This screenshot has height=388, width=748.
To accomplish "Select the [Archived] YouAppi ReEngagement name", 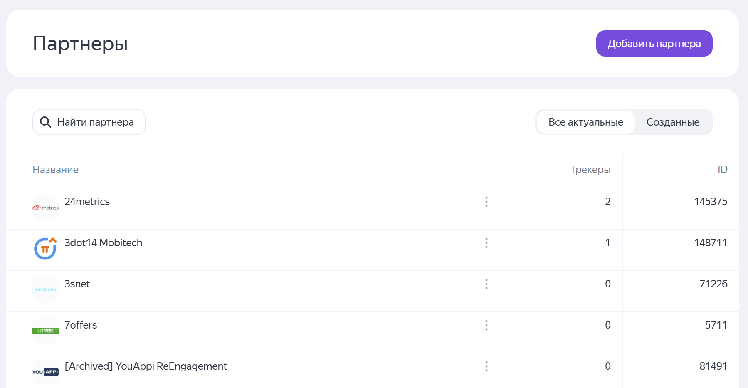I will click(x=146, y=366).
